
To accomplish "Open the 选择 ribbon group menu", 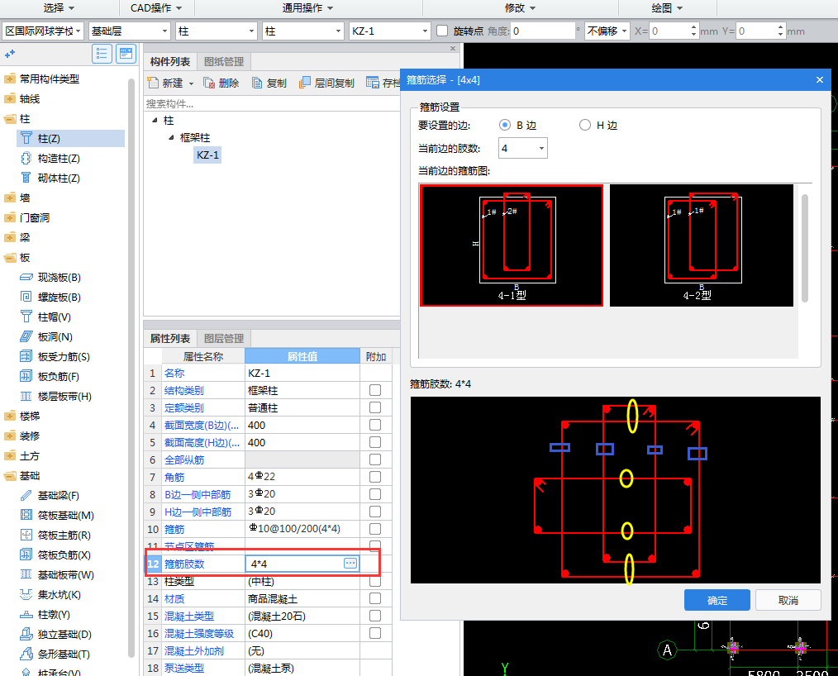I will 60,8.
